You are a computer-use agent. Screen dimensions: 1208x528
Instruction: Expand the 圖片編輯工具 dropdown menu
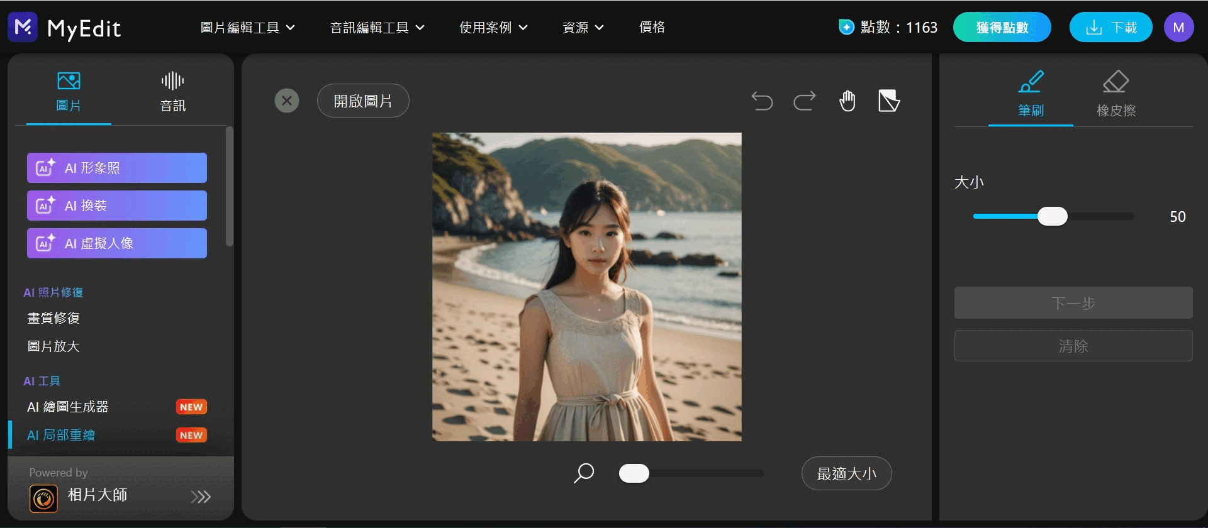247,28
